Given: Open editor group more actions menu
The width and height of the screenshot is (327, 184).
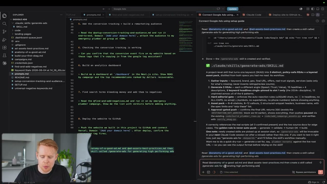Looking at the screenshot, I should point(323,15).
